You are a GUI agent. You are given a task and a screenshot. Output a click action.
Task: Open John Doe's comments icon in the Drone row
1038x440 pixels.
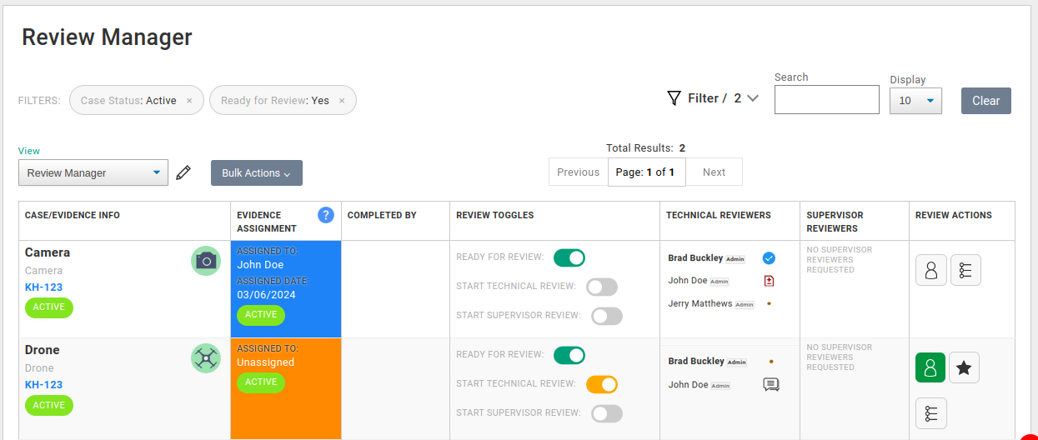click(771, 385)
